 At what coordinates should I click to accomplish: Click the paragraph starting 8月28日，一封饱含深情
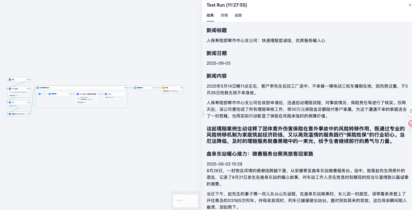tap(307, 177)
